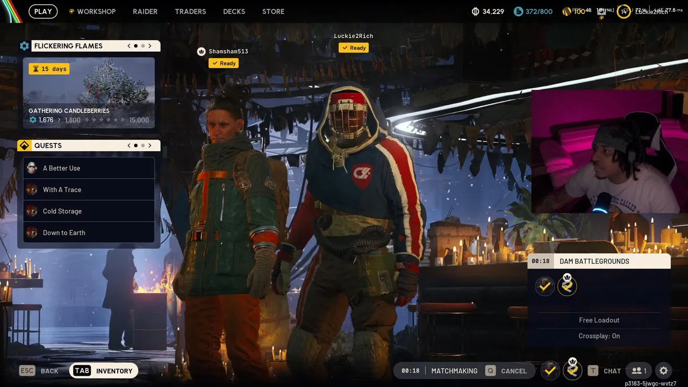Click the level 14 profile ring

tap(623, 11)
